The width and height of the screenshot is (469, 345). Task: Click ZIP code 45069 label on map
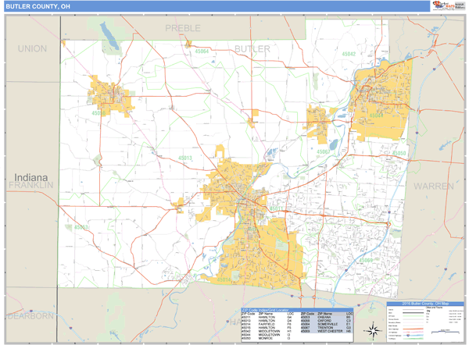click(x=367, y=259)
